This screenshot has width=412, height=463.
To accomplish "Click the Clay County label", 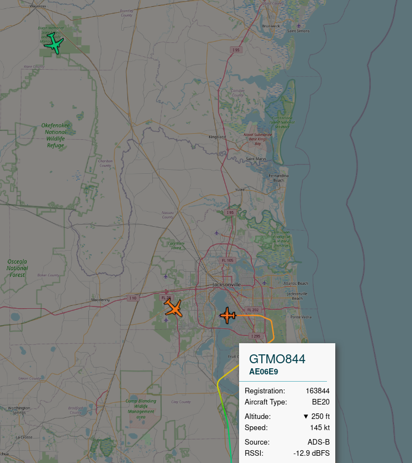I will pyautogui.click(x=181, y=402).
